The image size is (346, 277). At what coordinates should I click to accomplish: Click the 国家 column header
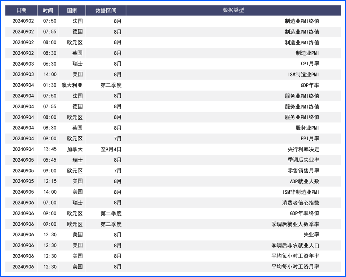72,10
